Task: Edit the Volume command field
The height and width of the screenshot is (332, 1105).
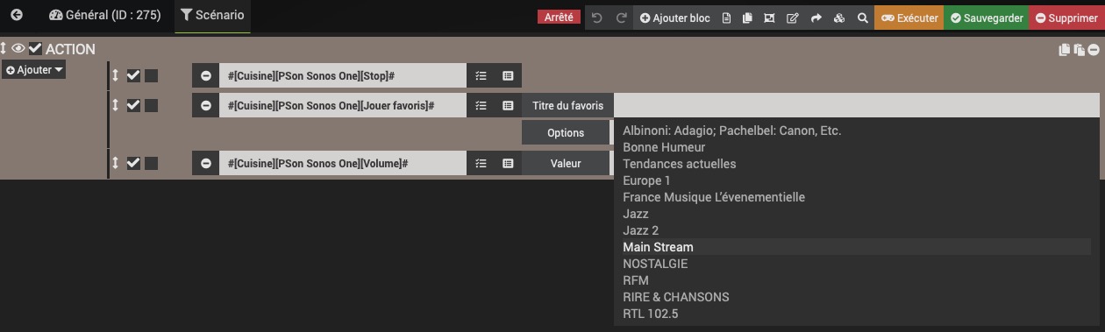Action: coord(343,163)
